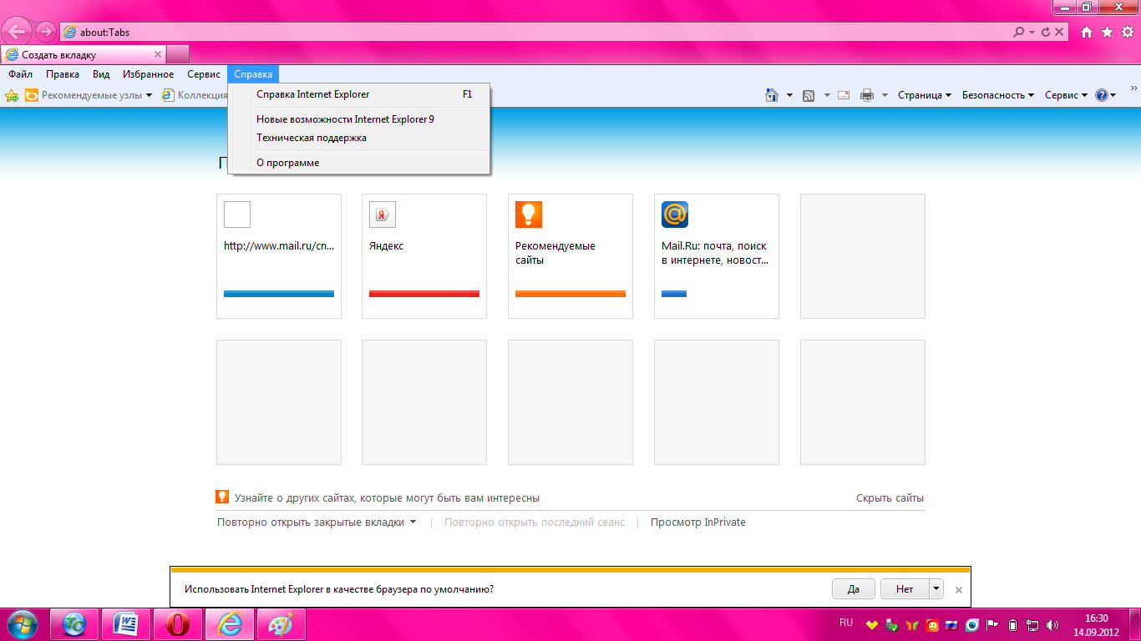Image resolution: width=1141 pixels, height=641 pixels.
Task: Open the Правка menu
Action: tap(63, 74)
